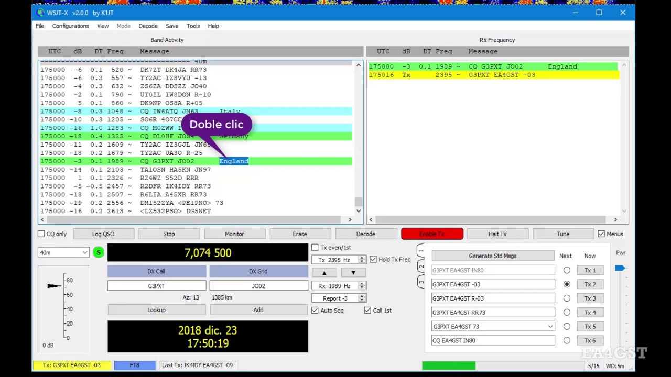Click the Monitor button

pyautogui.click(x=234, y=234)
